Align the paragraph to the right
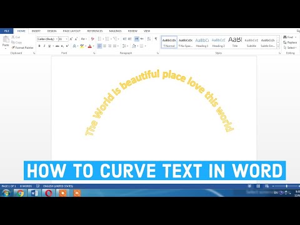 [x=109, y=46]
